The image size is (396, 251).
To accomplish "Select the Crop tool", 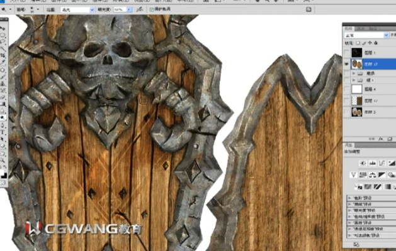I will [x=3, y=55].
